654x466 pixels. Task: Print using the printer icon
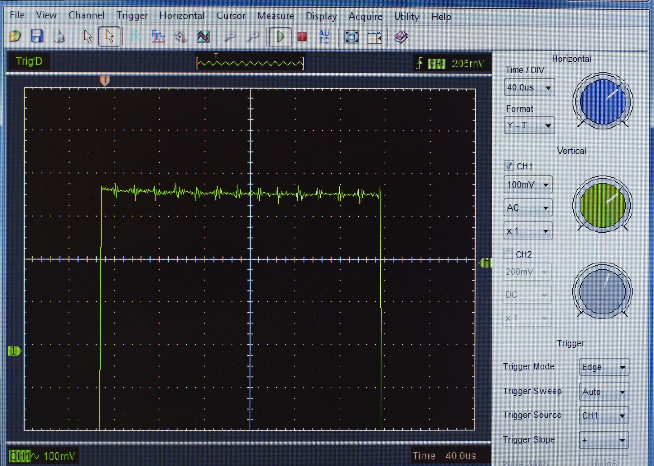tap(59, 37)
